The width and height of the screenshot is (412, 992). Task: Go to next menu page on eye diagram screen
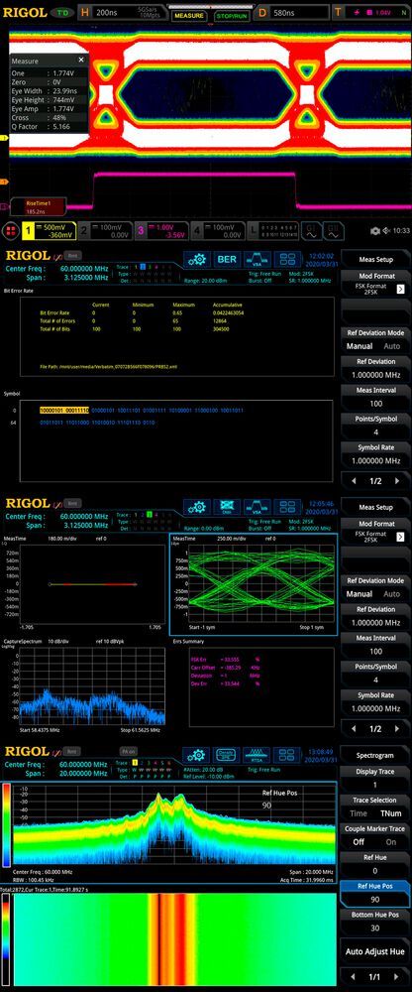(x=397, y=729)
